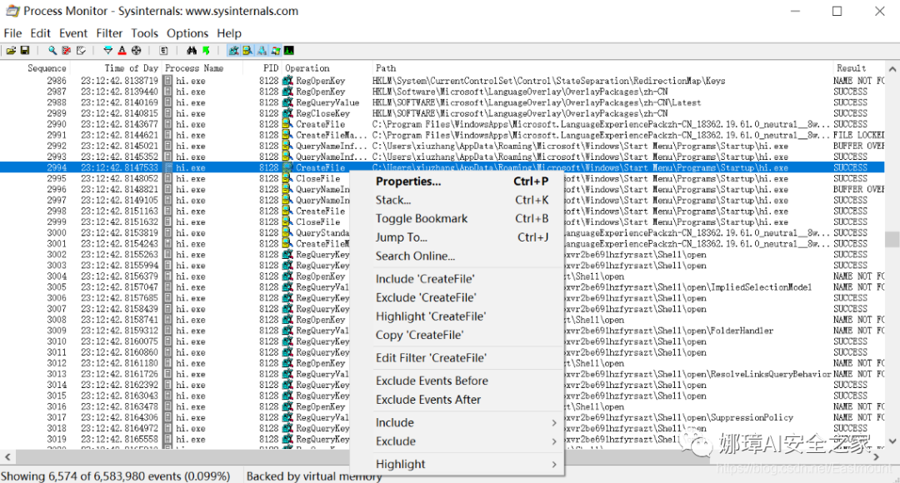
Task: Open the Tools menu
Action: pyautogui.click(x=144, y=33)
